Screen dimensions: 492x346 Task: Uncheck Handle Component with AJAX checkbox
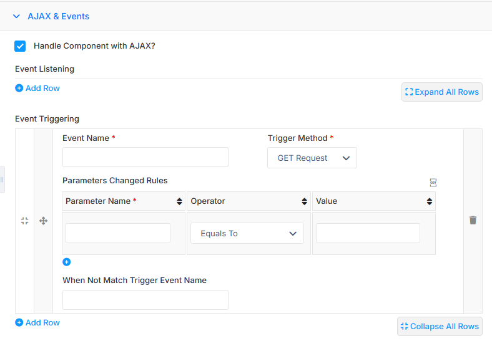[20, 46]
